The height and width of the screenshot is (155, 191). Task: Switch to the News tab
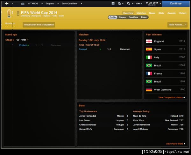click(x=152, y=13)
